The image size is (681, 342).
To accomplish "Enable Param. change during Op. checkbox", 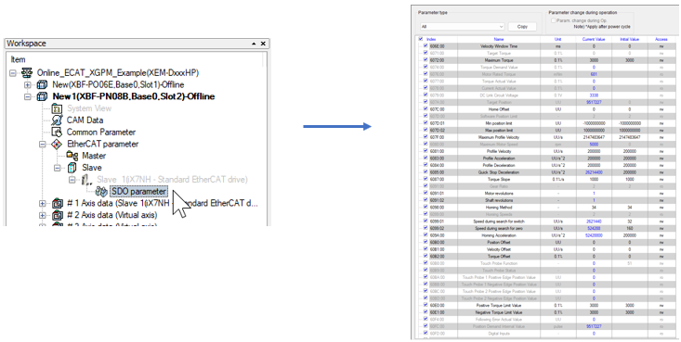I will point(554,20).
